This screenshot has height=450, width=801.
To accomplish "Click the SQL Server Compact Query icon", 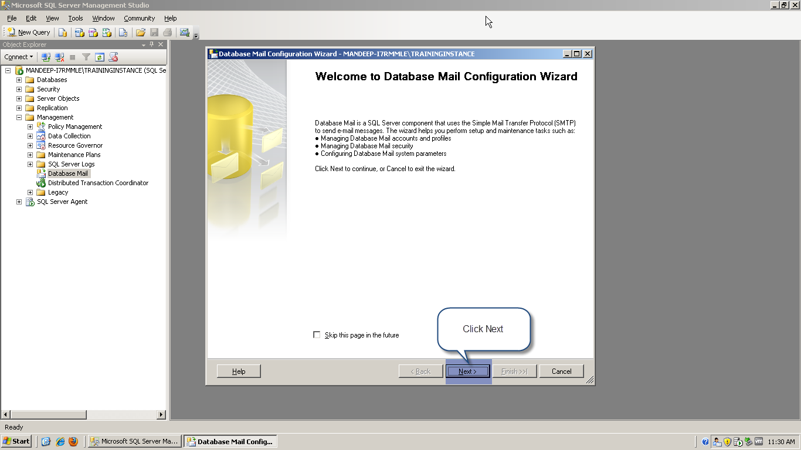I will [x=123, y=32].
